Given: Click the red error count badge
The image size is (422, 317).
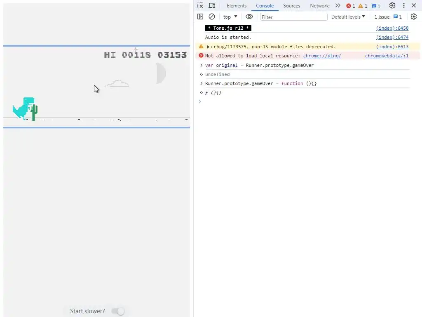Looking at the screenshot, I should tap(350, 6).
